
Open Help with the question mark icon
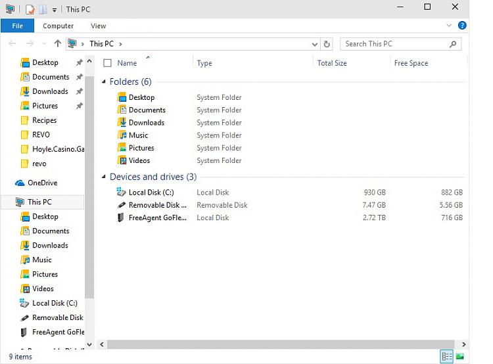462,26
